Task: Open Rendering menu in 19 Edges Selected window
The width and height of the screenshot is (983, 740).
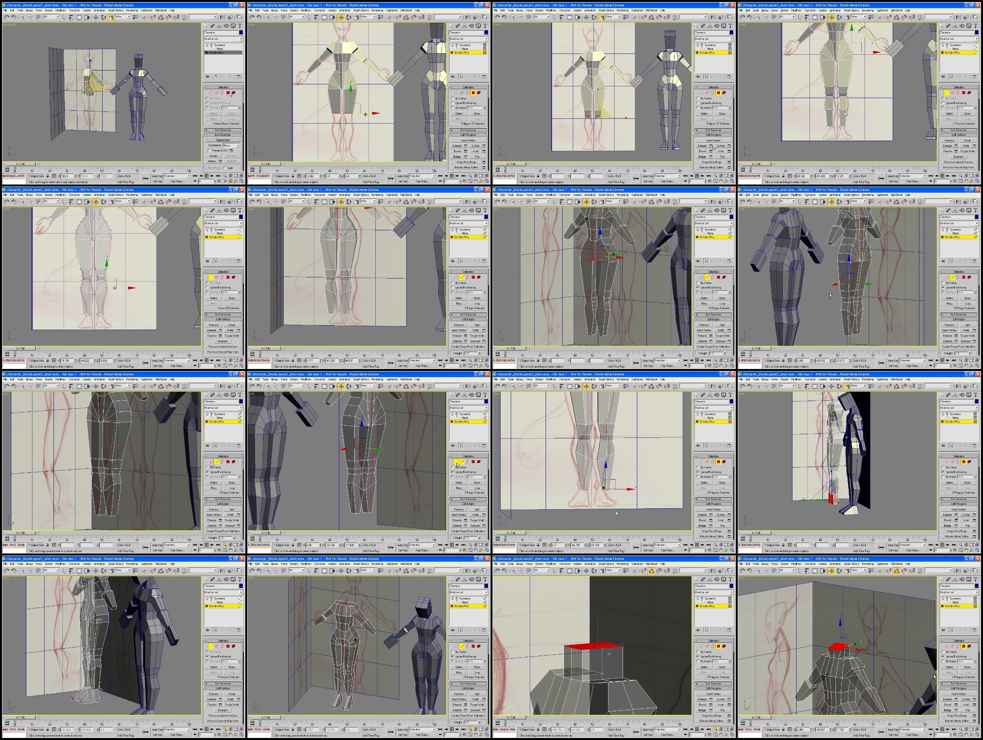Action: (867, 195)
